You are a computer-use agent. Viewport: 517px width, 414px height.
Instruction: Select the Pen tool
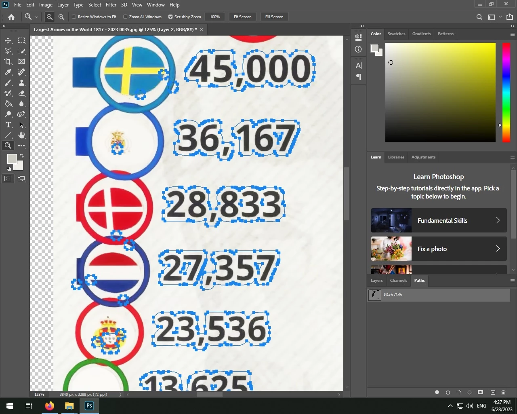tap(21, 114)
